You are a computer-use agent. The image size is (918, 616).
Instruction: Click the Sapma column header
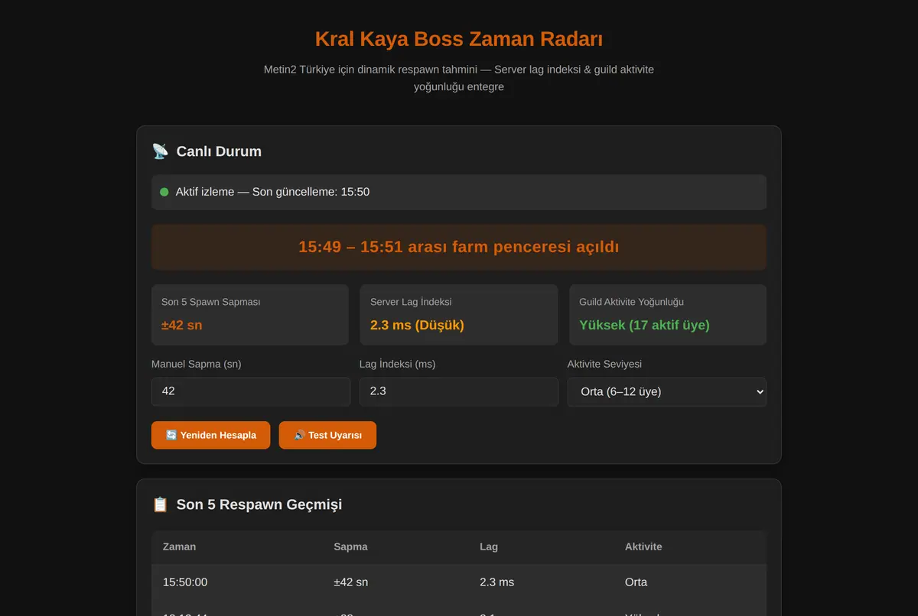(350, 546)
